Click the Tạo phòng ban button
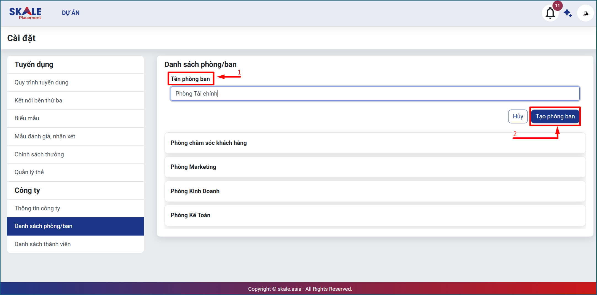This screenshot has height=295, width=597. coord(555,116)
